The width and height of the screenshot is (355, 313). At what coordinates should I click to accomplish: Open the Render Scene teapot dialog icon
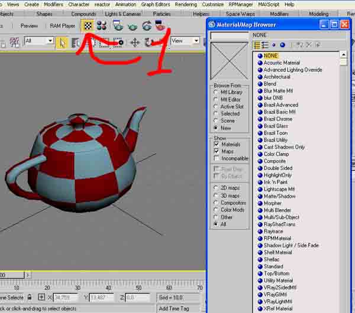(118, 25)
